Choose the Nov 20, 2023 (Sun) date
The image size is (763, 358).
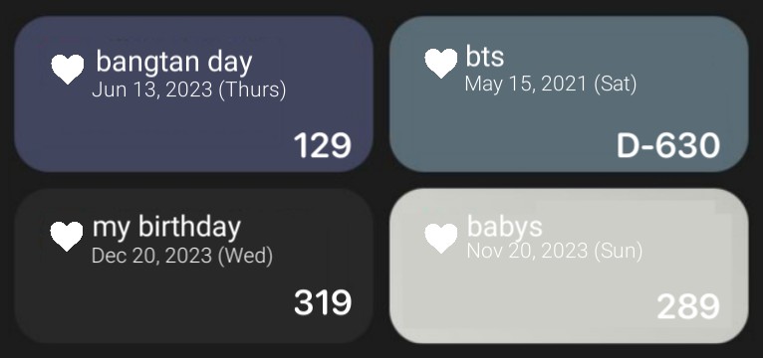555,251
